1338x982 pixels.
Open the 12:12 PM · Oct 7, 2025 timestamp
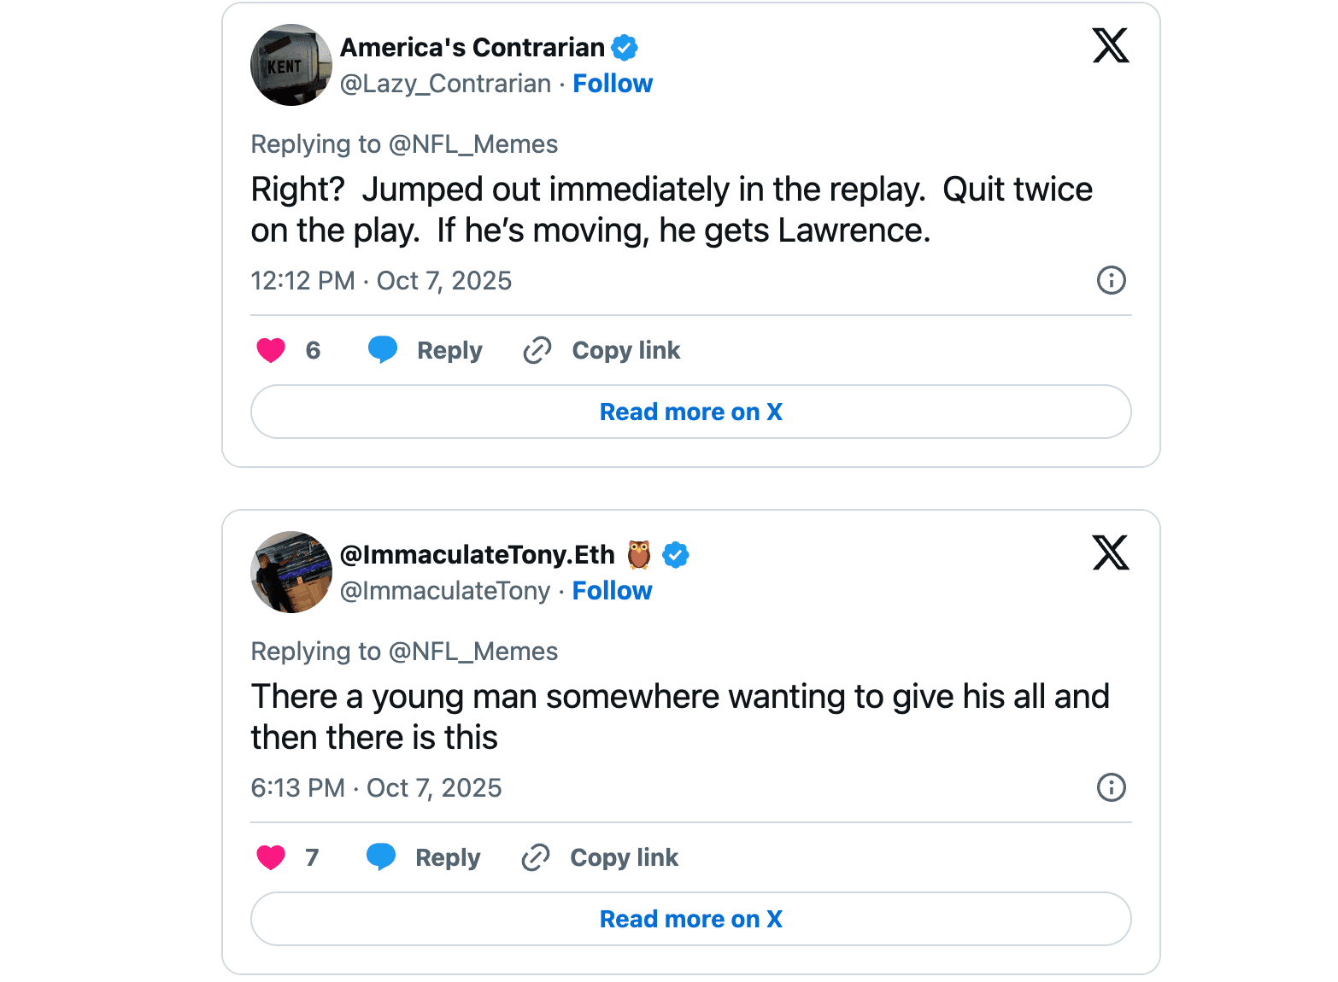coord(381,281)
